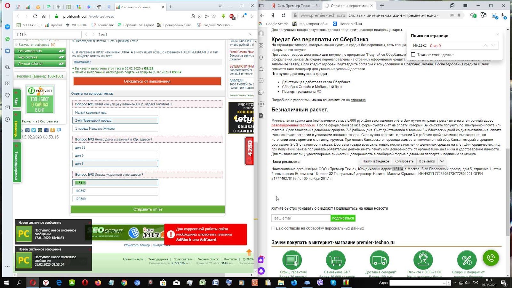
Task: Switch to the Сеть Премьер Техно tab
Action: click(x=295, y=5)
